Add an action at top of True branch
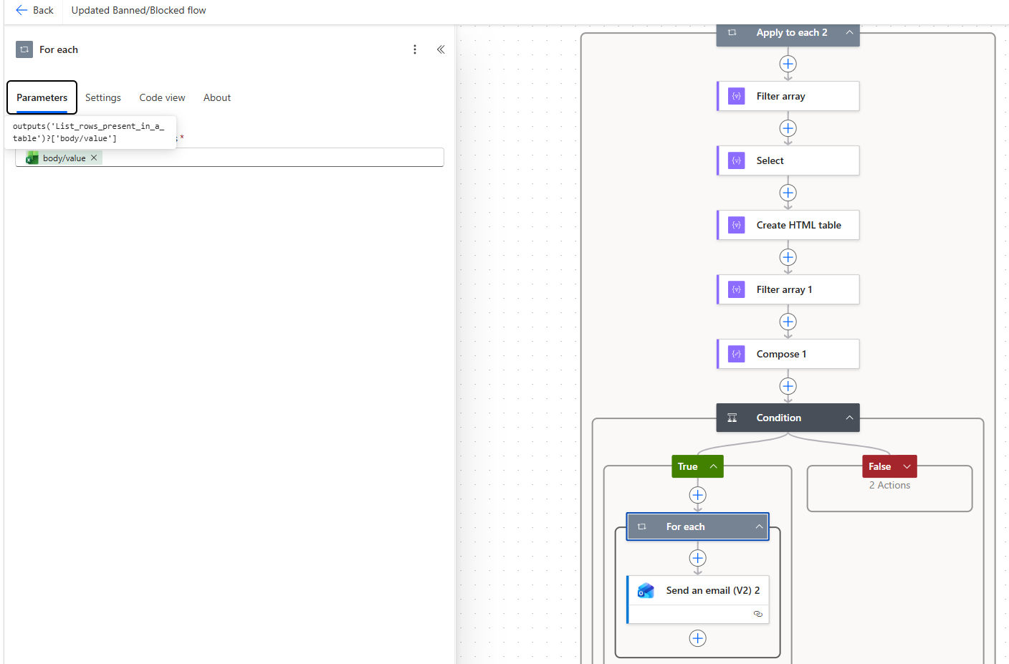Image resolution: width=1009 pixels, height=664 pixels. pos(697,495)
